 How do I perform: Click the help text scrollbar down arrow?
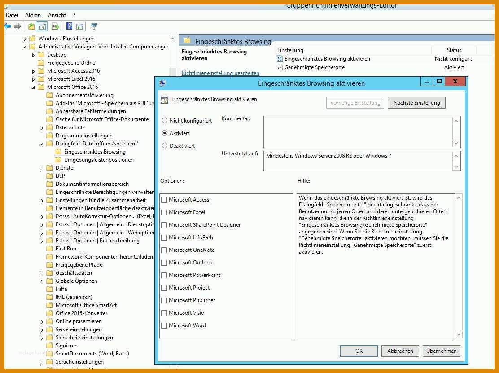pyautogui.click(x=459, y=334)
